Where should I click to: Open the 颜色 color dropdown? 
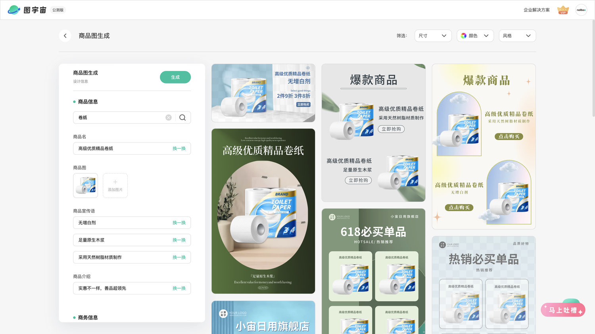click(475, 36)
